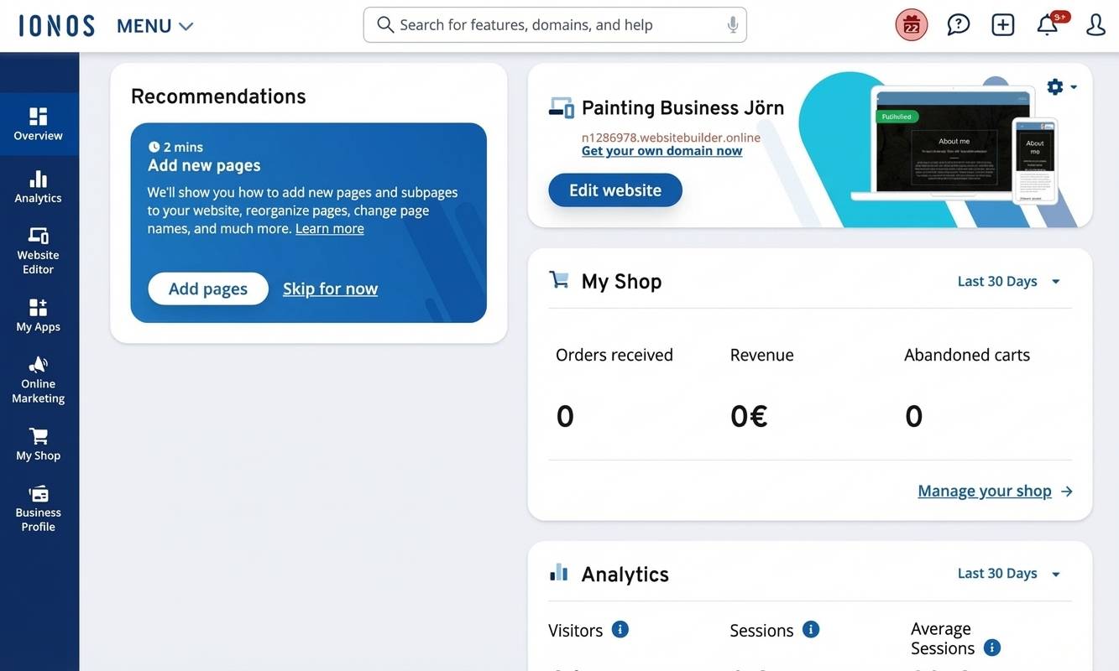Open My Shop Last 30 Days dropdown

point(1008,281)
